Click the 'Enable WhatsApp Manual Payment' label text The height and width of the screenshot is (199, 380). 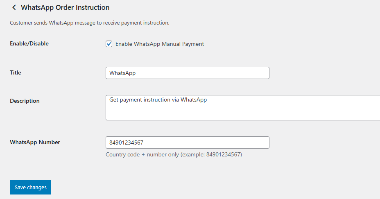click(159, 44)
